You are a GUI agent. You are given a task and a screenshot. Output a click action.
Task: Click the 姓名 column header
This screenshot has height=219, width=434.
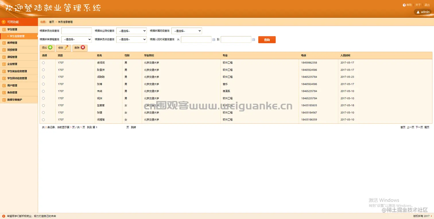[x=100, y=55]
